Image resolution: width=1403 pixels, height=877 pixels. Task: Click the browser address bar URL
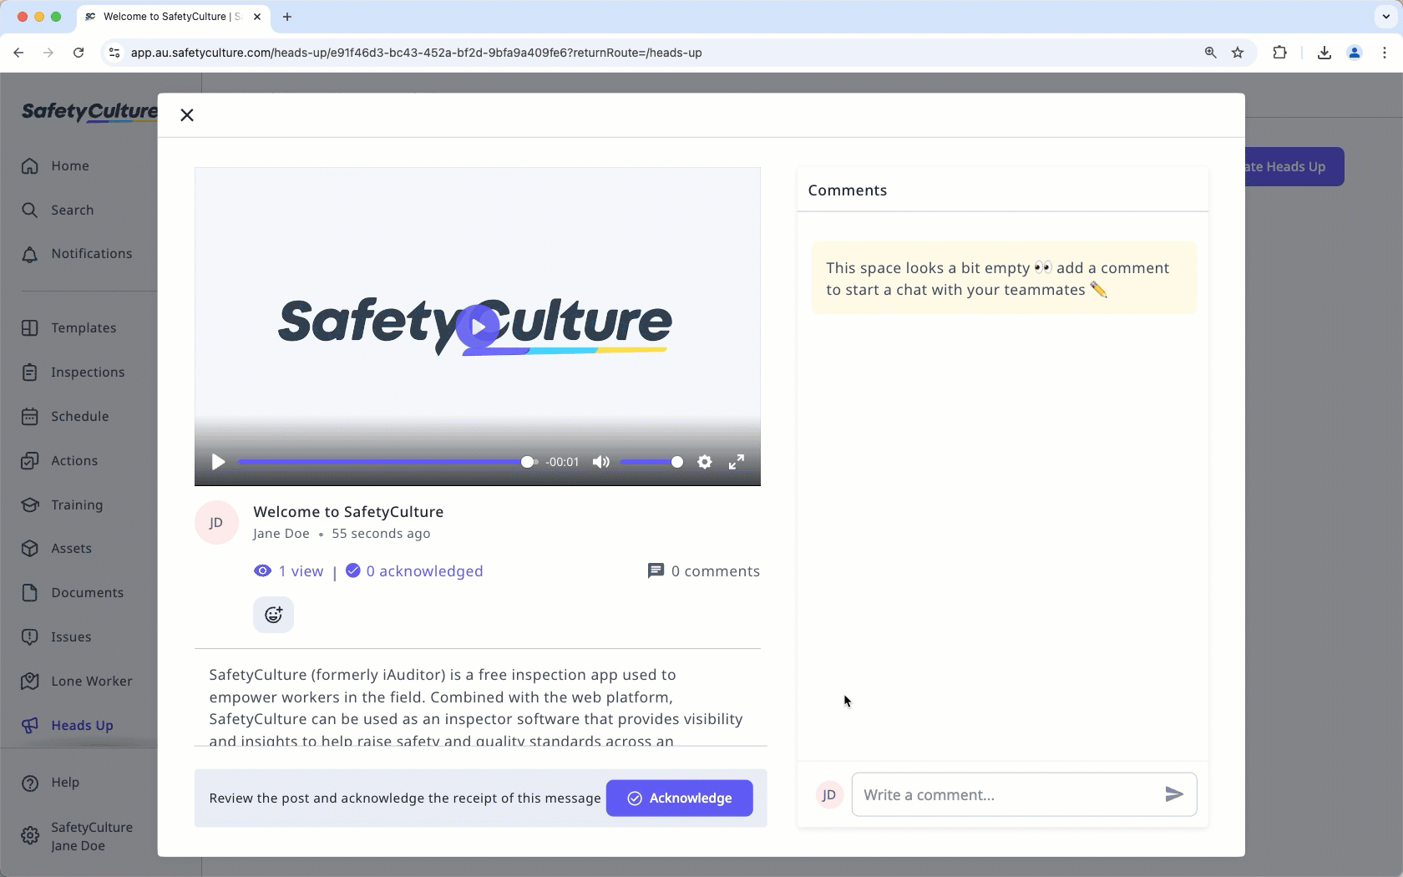point(416,53)
